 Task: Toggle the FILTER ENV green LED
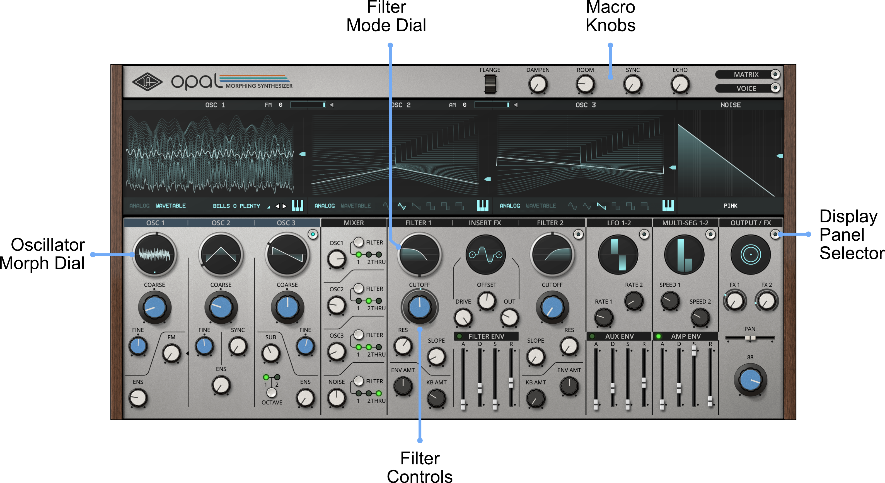(x=459, y=336)
